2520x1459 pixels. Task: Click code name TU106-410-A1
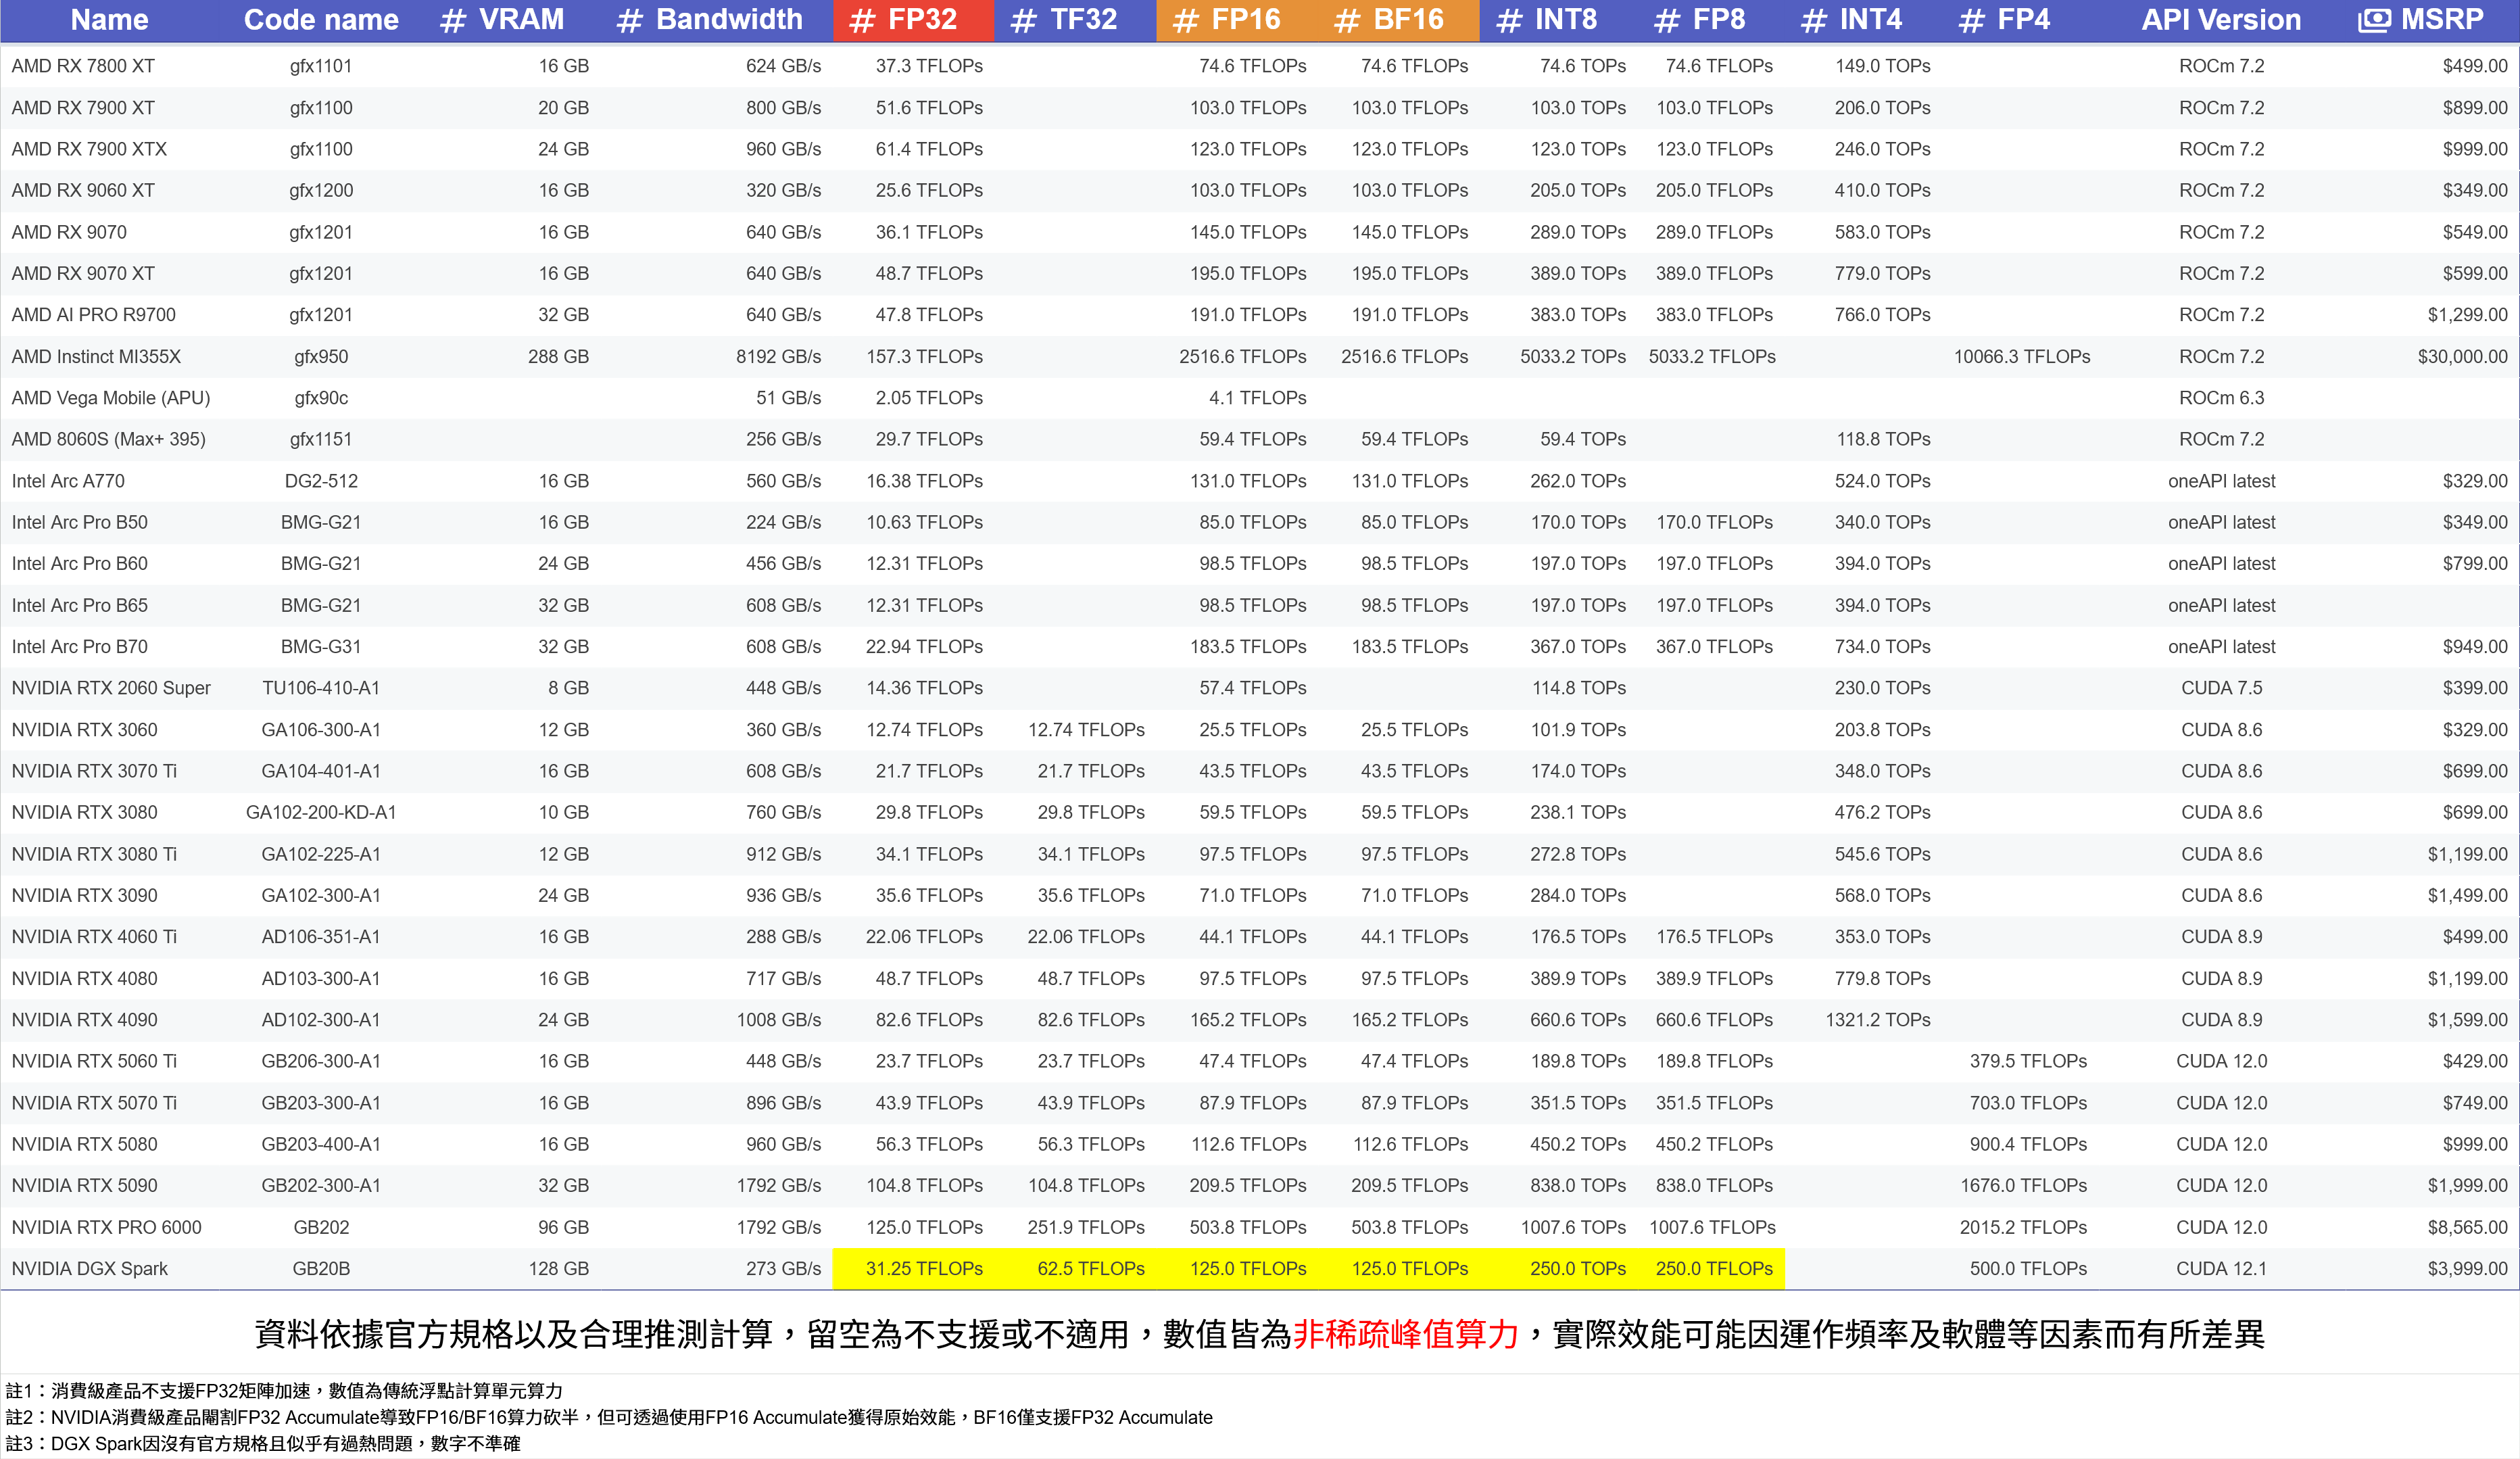click(321, 688)
